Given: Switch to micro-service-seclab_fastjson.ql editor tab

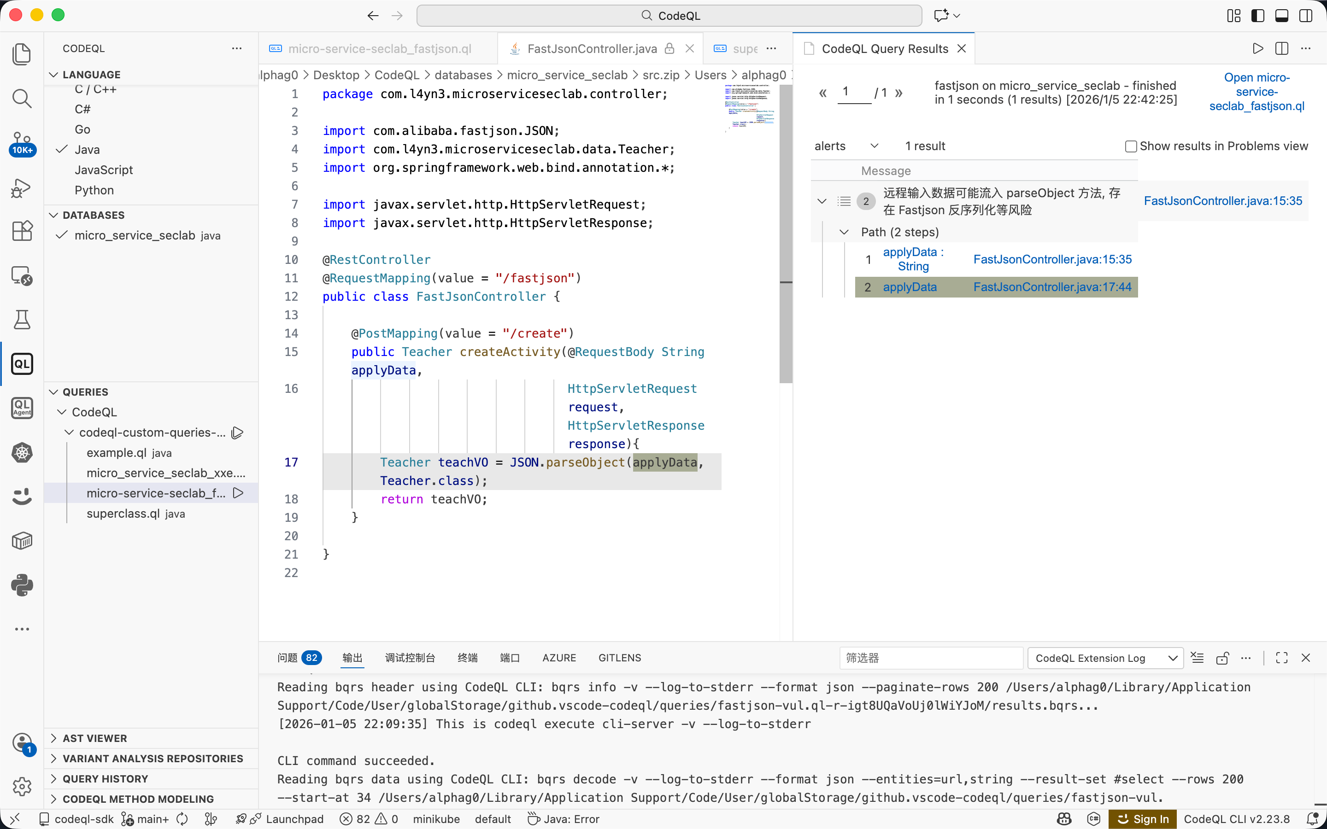Looking at the screenshot, I should [x=380, y=49].
